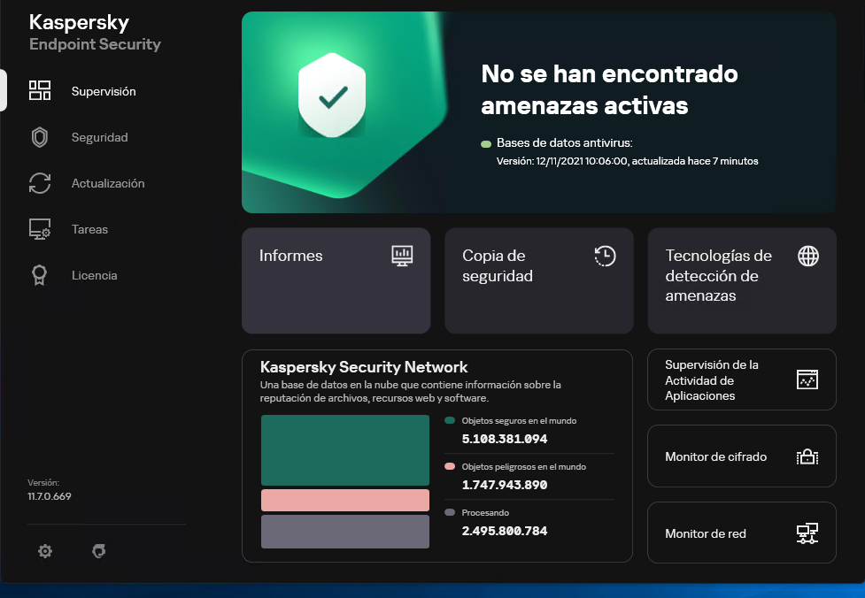Click the Copia de seguridad clock icon
The height and width of the screenshot is (598, 865).
pos(605,256)
